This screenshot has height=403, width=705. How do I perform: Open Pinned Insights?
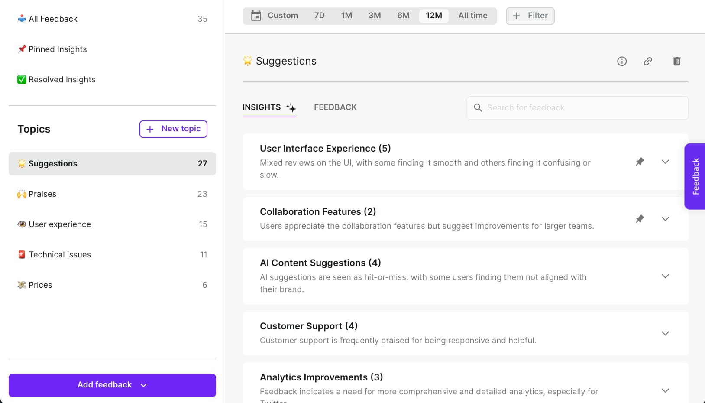[112, 49]
